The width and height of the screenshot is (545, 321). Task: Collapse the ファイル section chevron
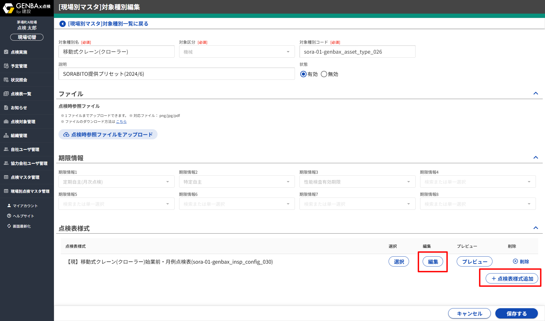[x=536, y=93]
